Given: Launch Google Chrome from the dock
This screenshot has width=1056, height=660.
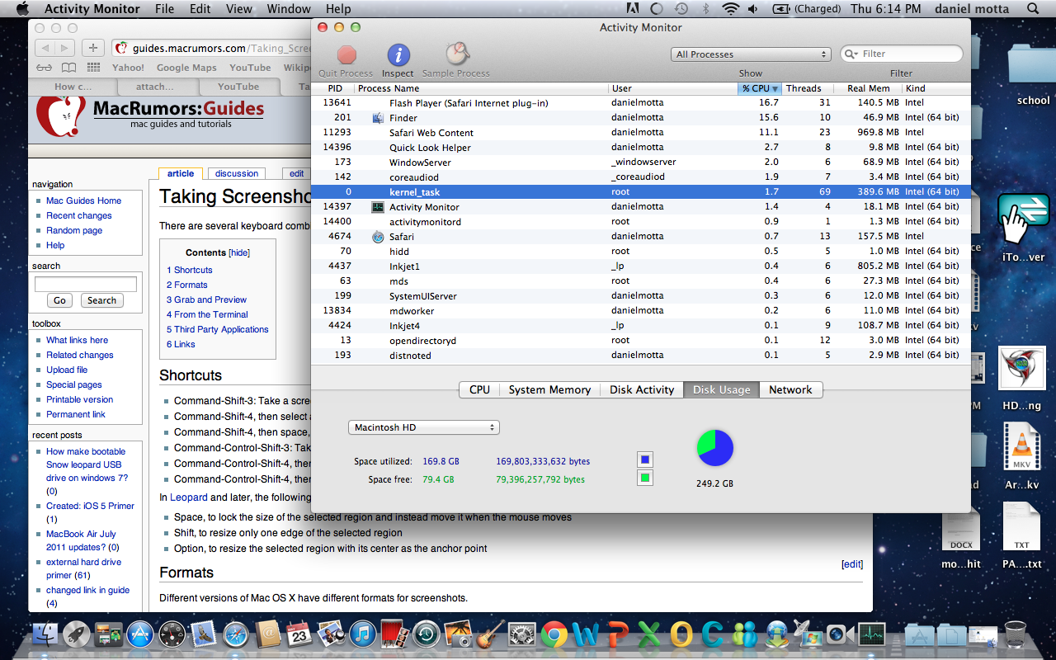Looking at the screenshot, I should (554, 634).
